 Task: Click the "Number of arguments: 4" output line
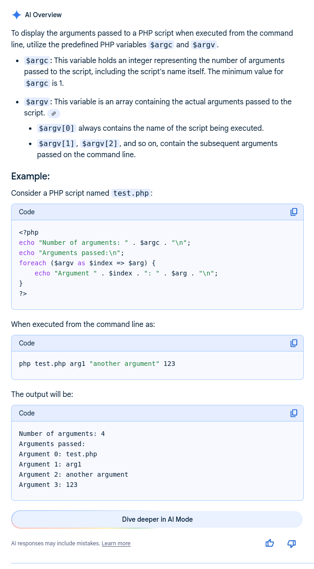pyautogui.click(x=62, y=434)
